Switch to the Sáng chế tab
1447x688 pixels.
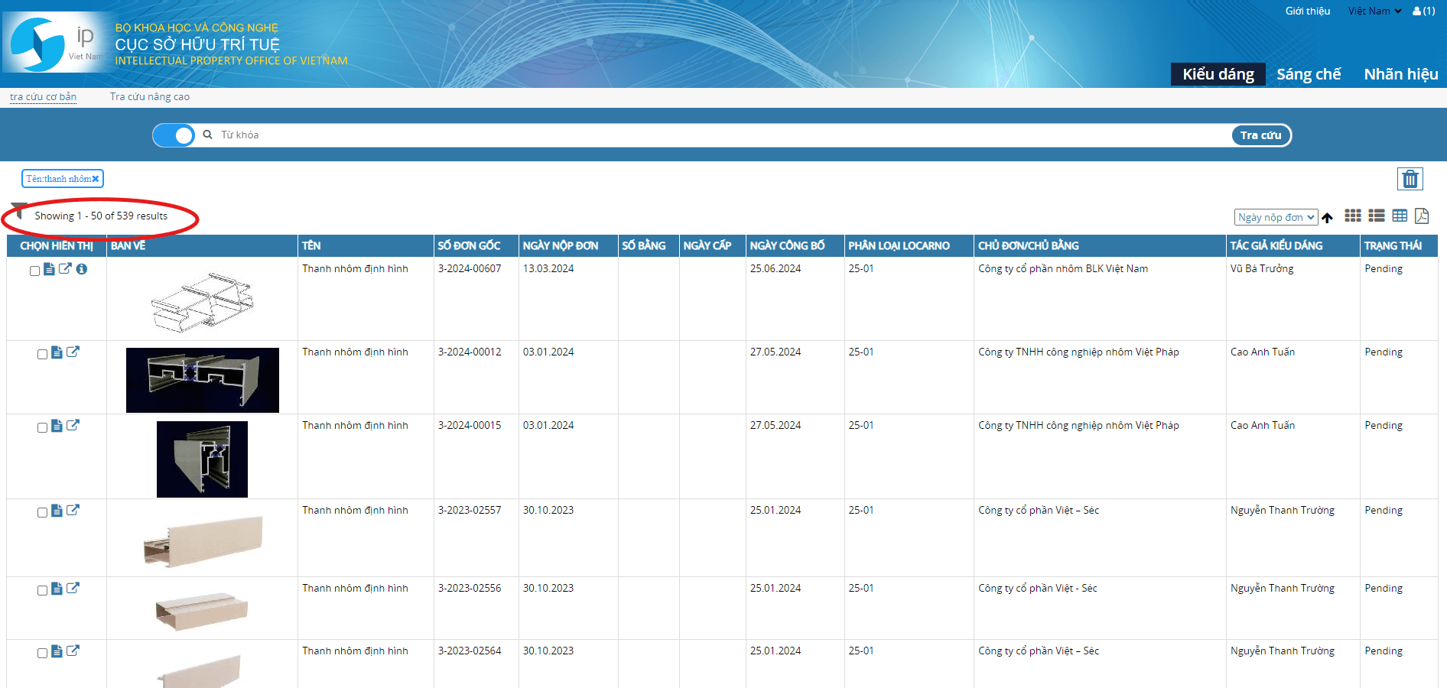[1308, 74]
